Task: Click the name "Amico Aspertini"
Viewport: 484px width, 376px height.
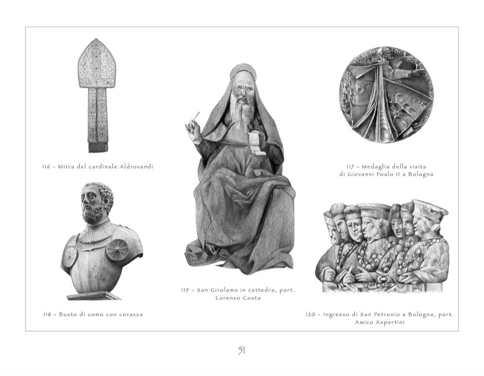Action: (379, 322)
